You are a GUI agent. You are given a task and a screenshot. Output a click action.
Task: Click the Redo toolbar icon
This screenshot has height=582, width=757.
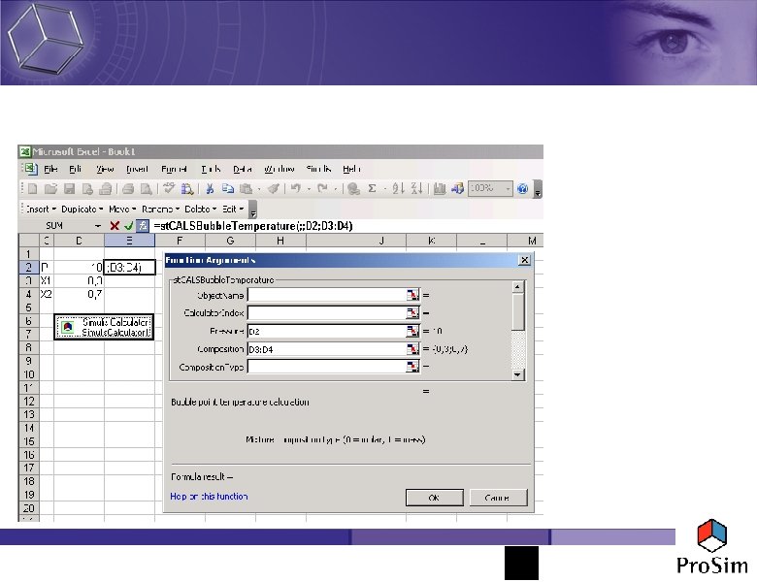[322, 189]
